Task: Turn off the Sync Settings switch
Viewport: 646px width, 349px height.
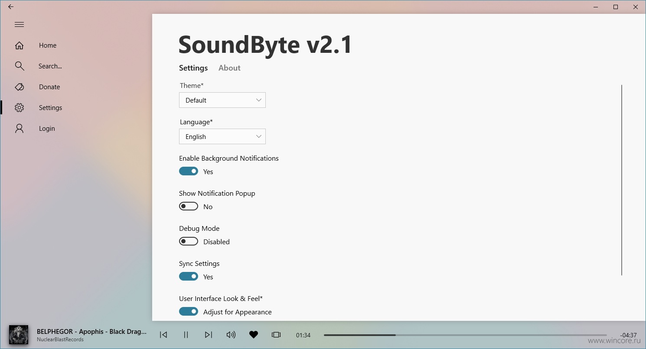Action: coord(189,276)
